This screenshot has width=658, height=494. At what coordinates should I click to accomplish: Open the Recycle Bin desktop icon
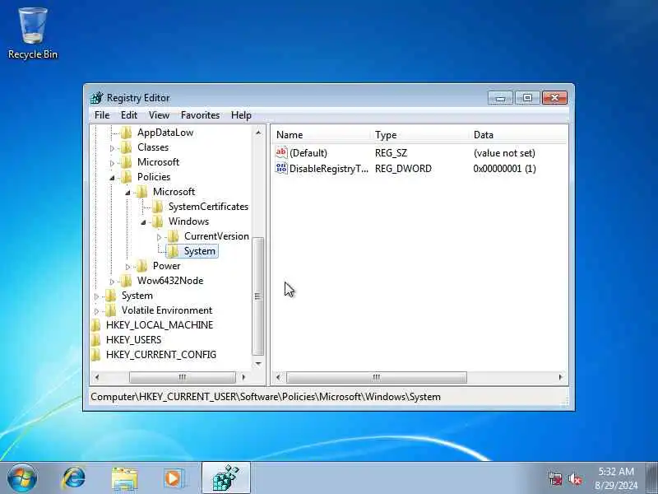click(x=33, y=33)
